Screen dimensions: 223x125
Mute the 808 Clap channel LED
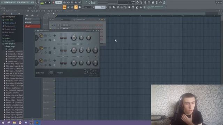51,28
